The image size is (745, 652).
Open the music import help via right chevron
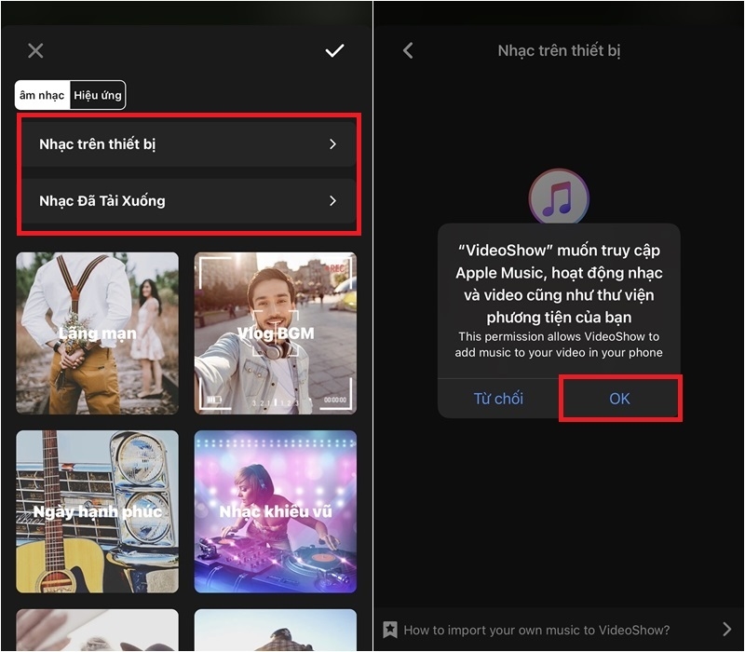(x=728, y=630)
